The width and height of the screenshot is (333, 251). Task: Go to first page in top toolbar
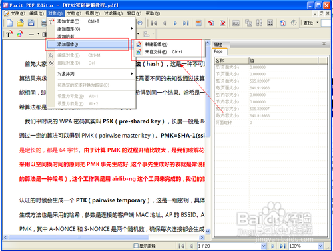pyautogui.click(x=154, y=23)
